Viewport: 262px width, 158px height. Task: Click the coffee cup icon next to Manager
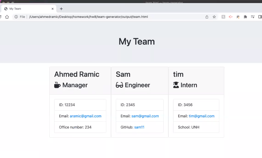click(57, 85)
